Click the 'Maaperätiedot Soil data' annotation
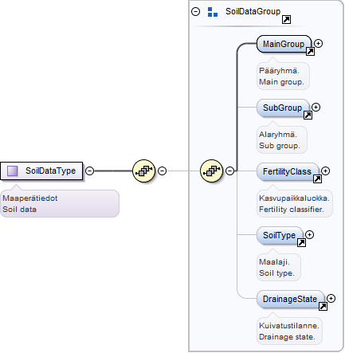The height and width of the screenshot is (353, 345). 60,203
